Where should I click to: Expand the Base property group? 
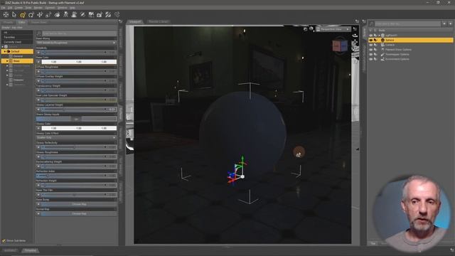pyautogui.click(x=7, y=61)
